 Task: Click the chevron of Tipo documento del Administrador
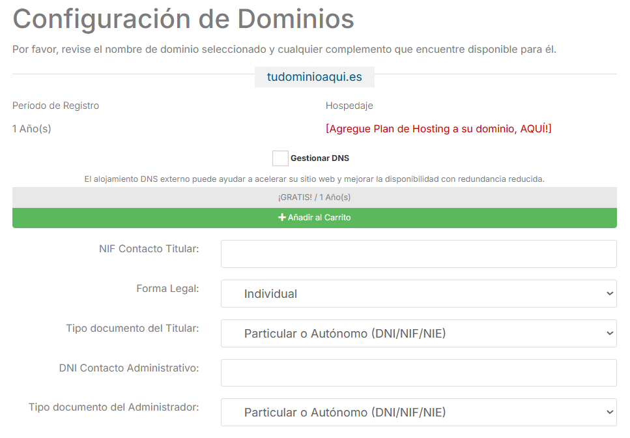click(609, 413)
